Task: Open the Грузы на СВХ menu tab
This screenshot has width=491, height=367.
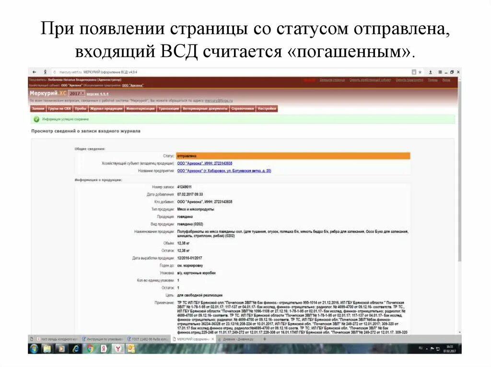Action: [x=59, y=109]
